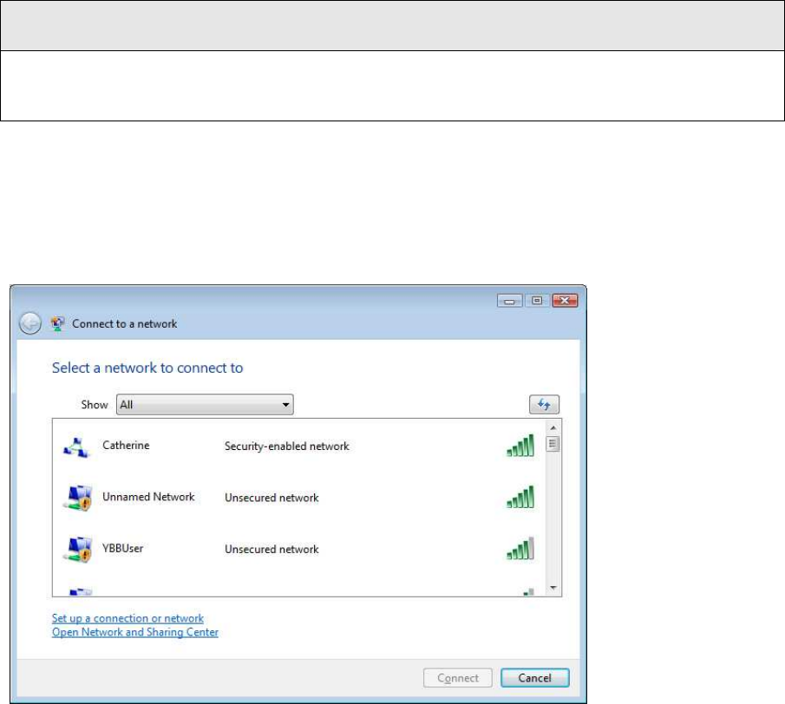This screenshot has width=785, height=704.
Task: Click the Cancel button
Action: (x=534, y=678)
